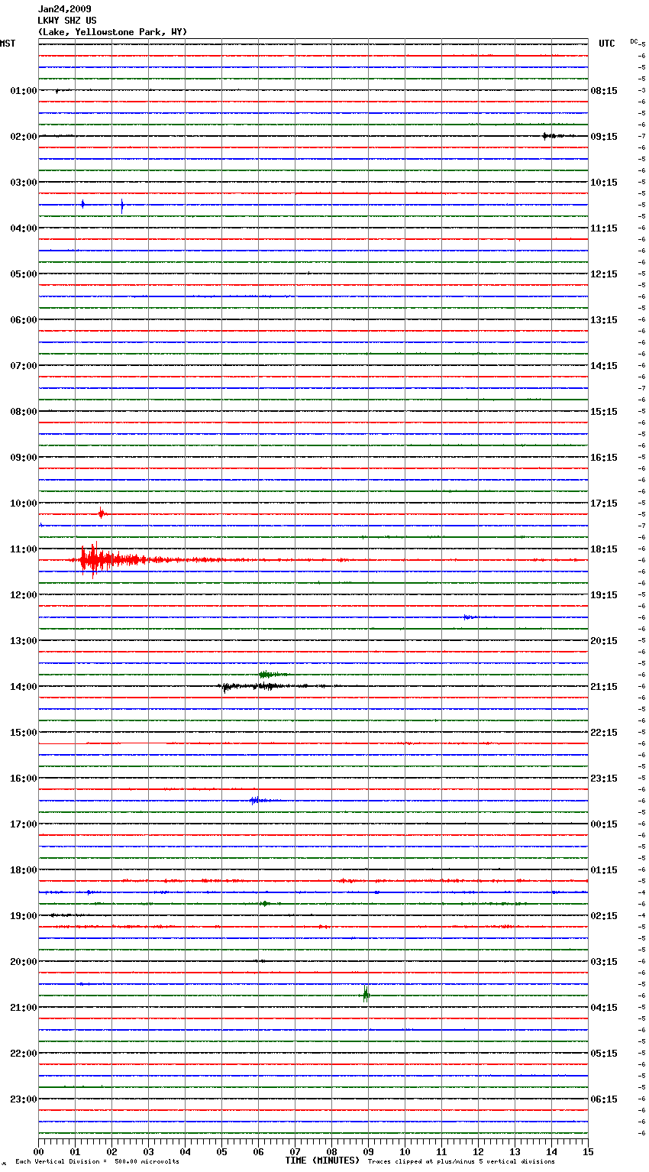Click the UTC timezone header

click(x=607, y=44)
